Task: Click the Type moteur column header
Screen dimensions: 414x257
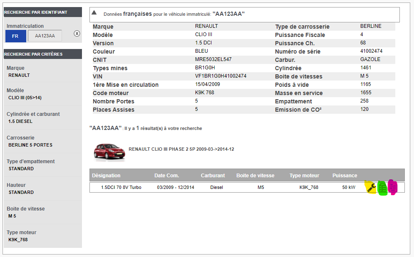Action: point(305,176)
